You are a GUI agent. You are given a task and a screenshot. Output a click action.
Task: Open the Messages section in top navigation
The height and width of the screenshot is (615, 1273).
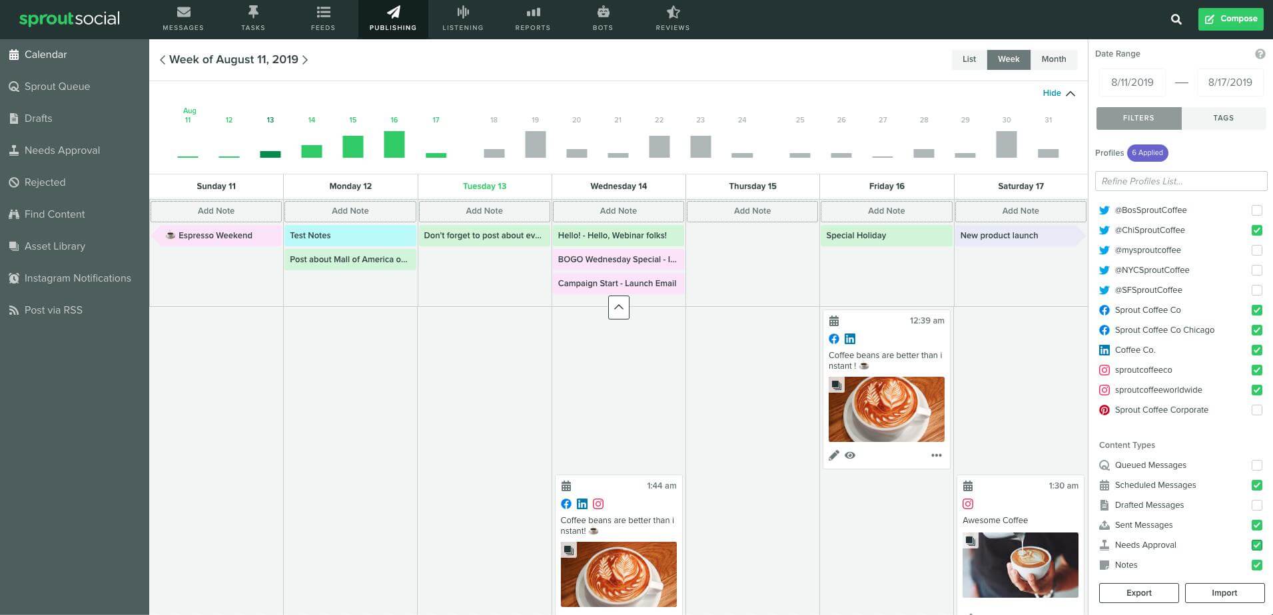point(183,19)
